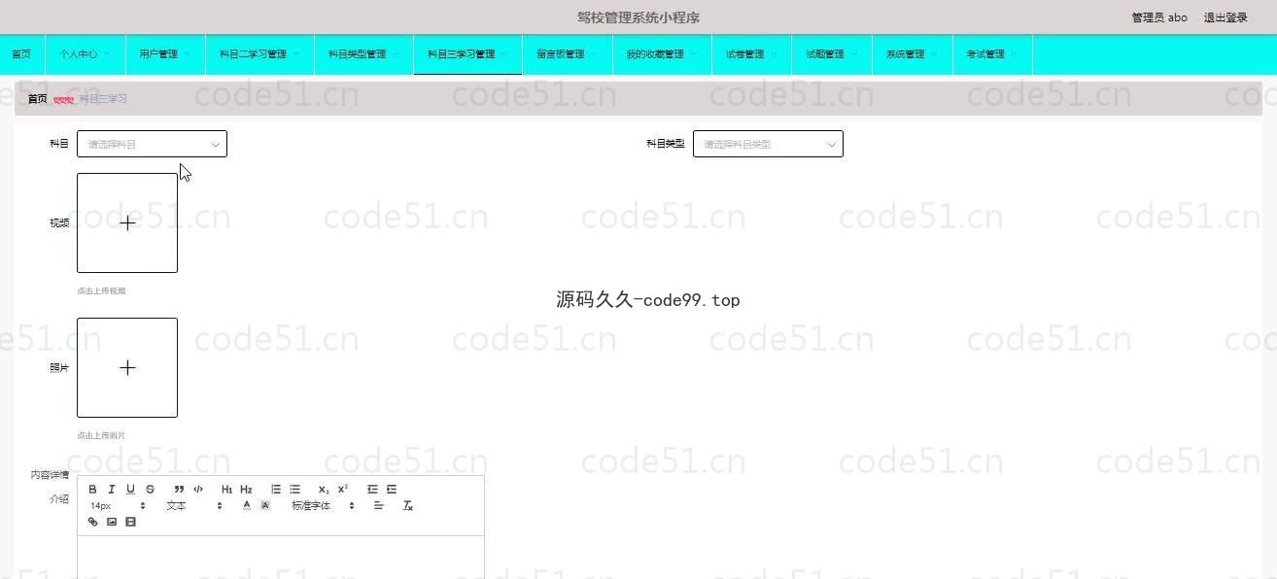Screen dimensions: 1277x579
Task: Increase indent in the editor
Action: tap(392, 489)
